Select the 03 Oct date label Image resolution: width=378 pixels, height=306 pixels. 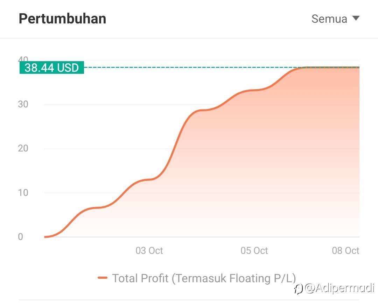click(149, 251)
